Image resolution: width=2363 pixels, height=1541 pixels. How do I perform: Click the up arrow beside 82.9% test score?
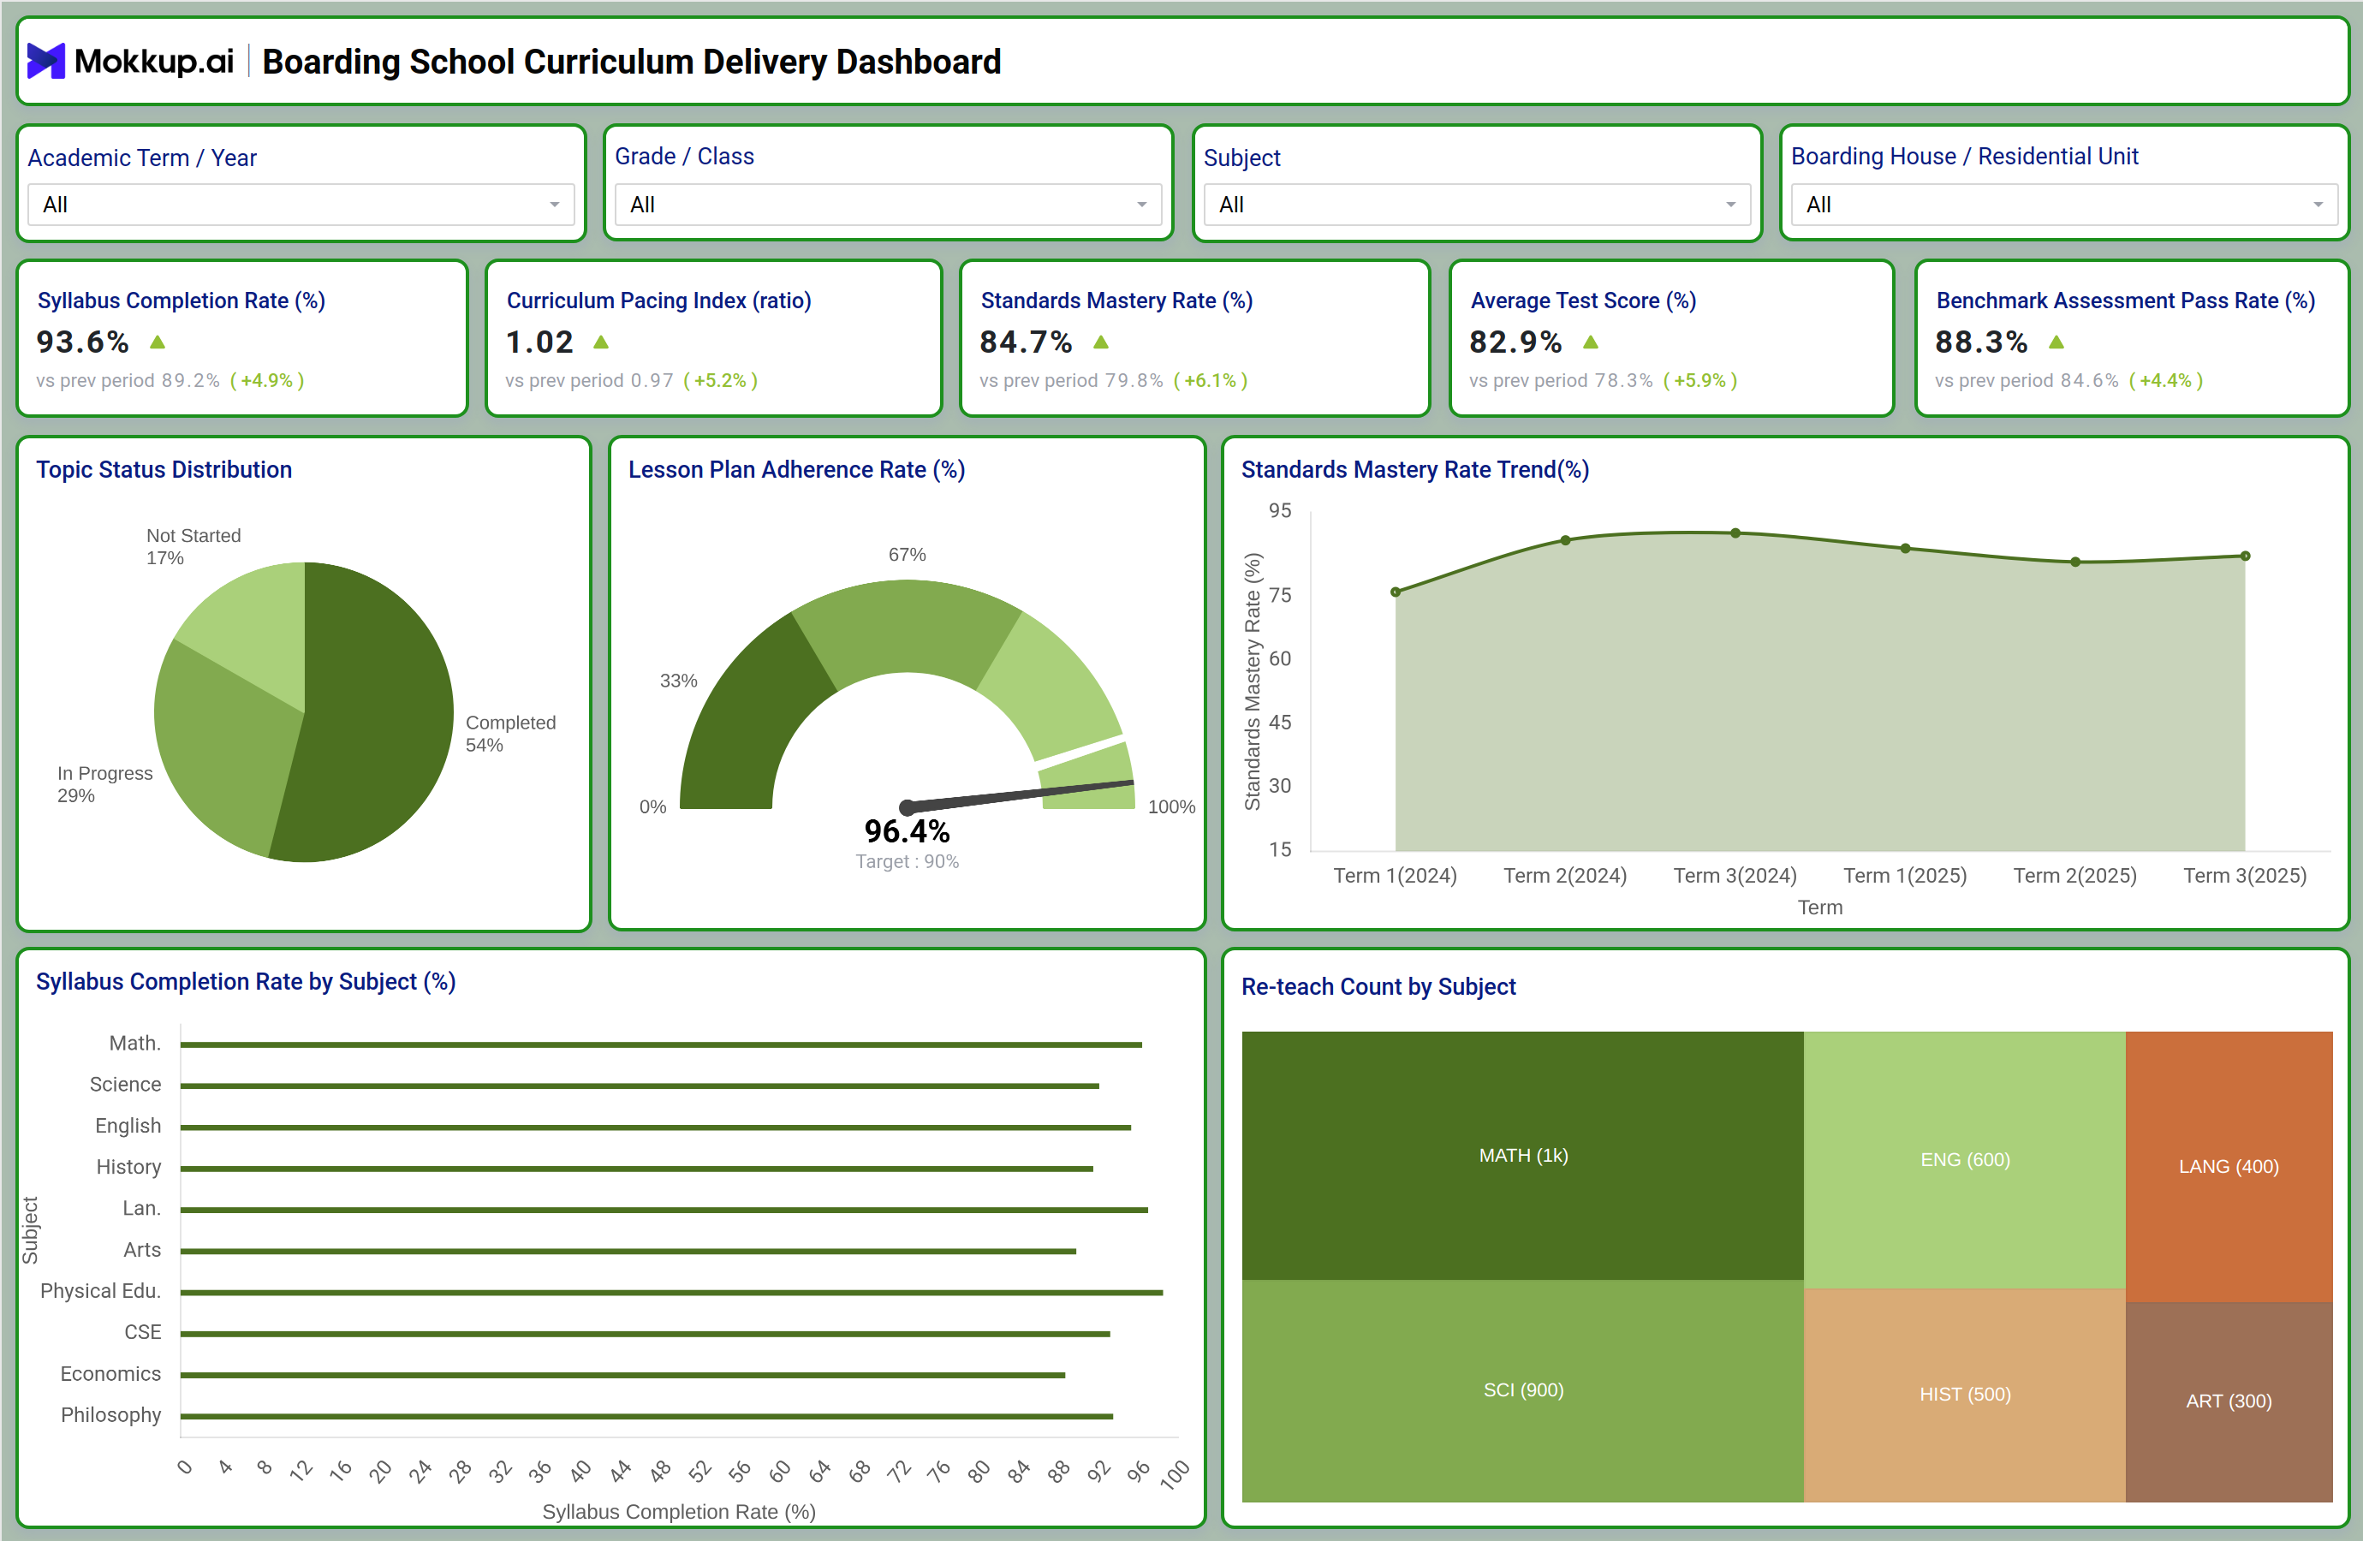tap(1591, 342)
